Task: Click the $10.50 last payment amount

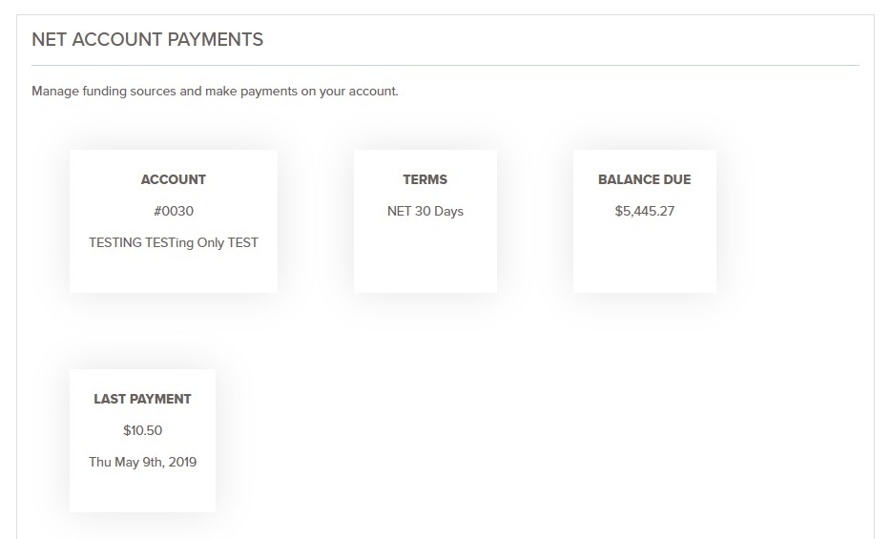Action: 142,430
